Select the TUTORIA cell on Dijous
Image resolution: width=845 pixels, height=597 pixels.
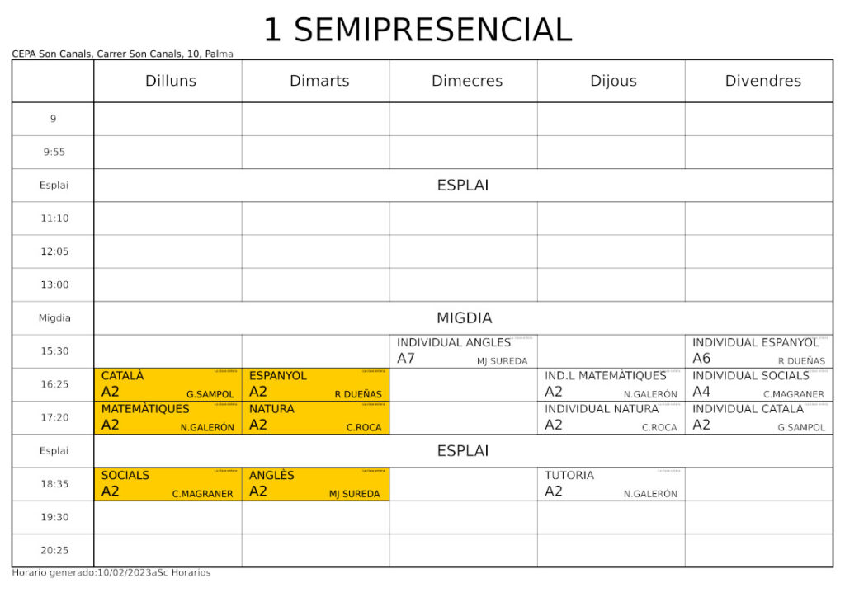(x=611, y=484)
